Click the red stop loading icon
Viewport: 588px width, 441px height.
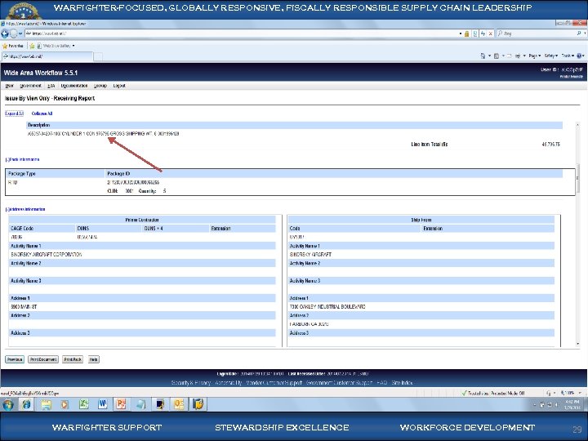point(490,33)
